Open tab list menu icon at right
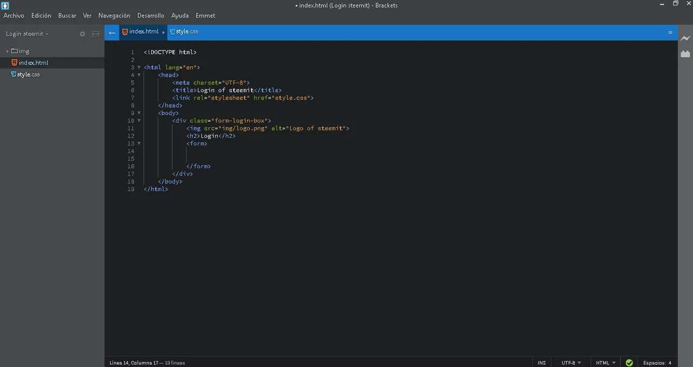 pyautogui.click(x=670, y=32)
